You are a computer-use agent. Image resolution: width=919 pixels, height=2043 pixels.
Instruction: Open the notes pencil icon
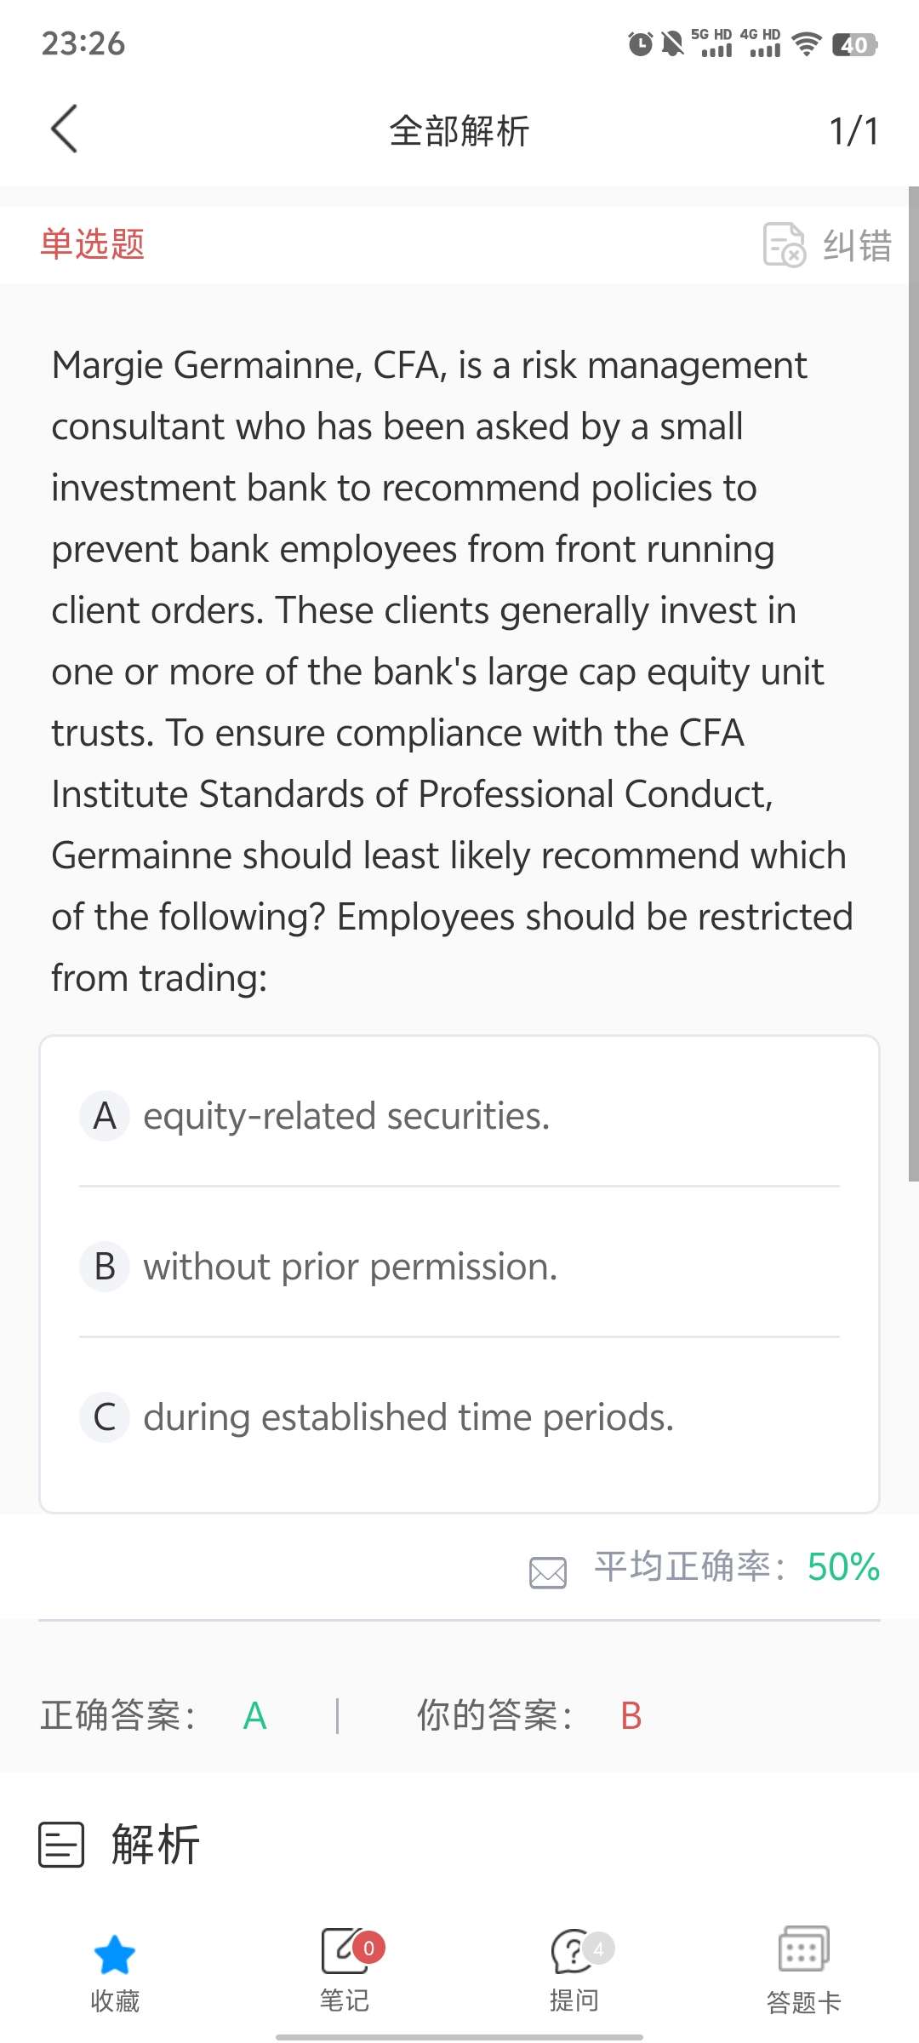(x=342, y=1950)
